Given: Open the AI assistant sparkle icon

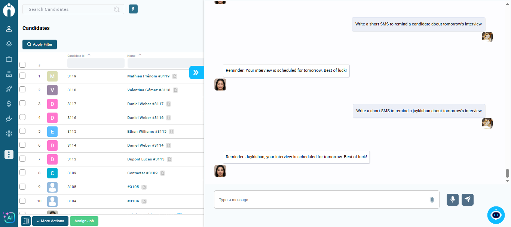Looking at the screenshot, I should 9,217.
